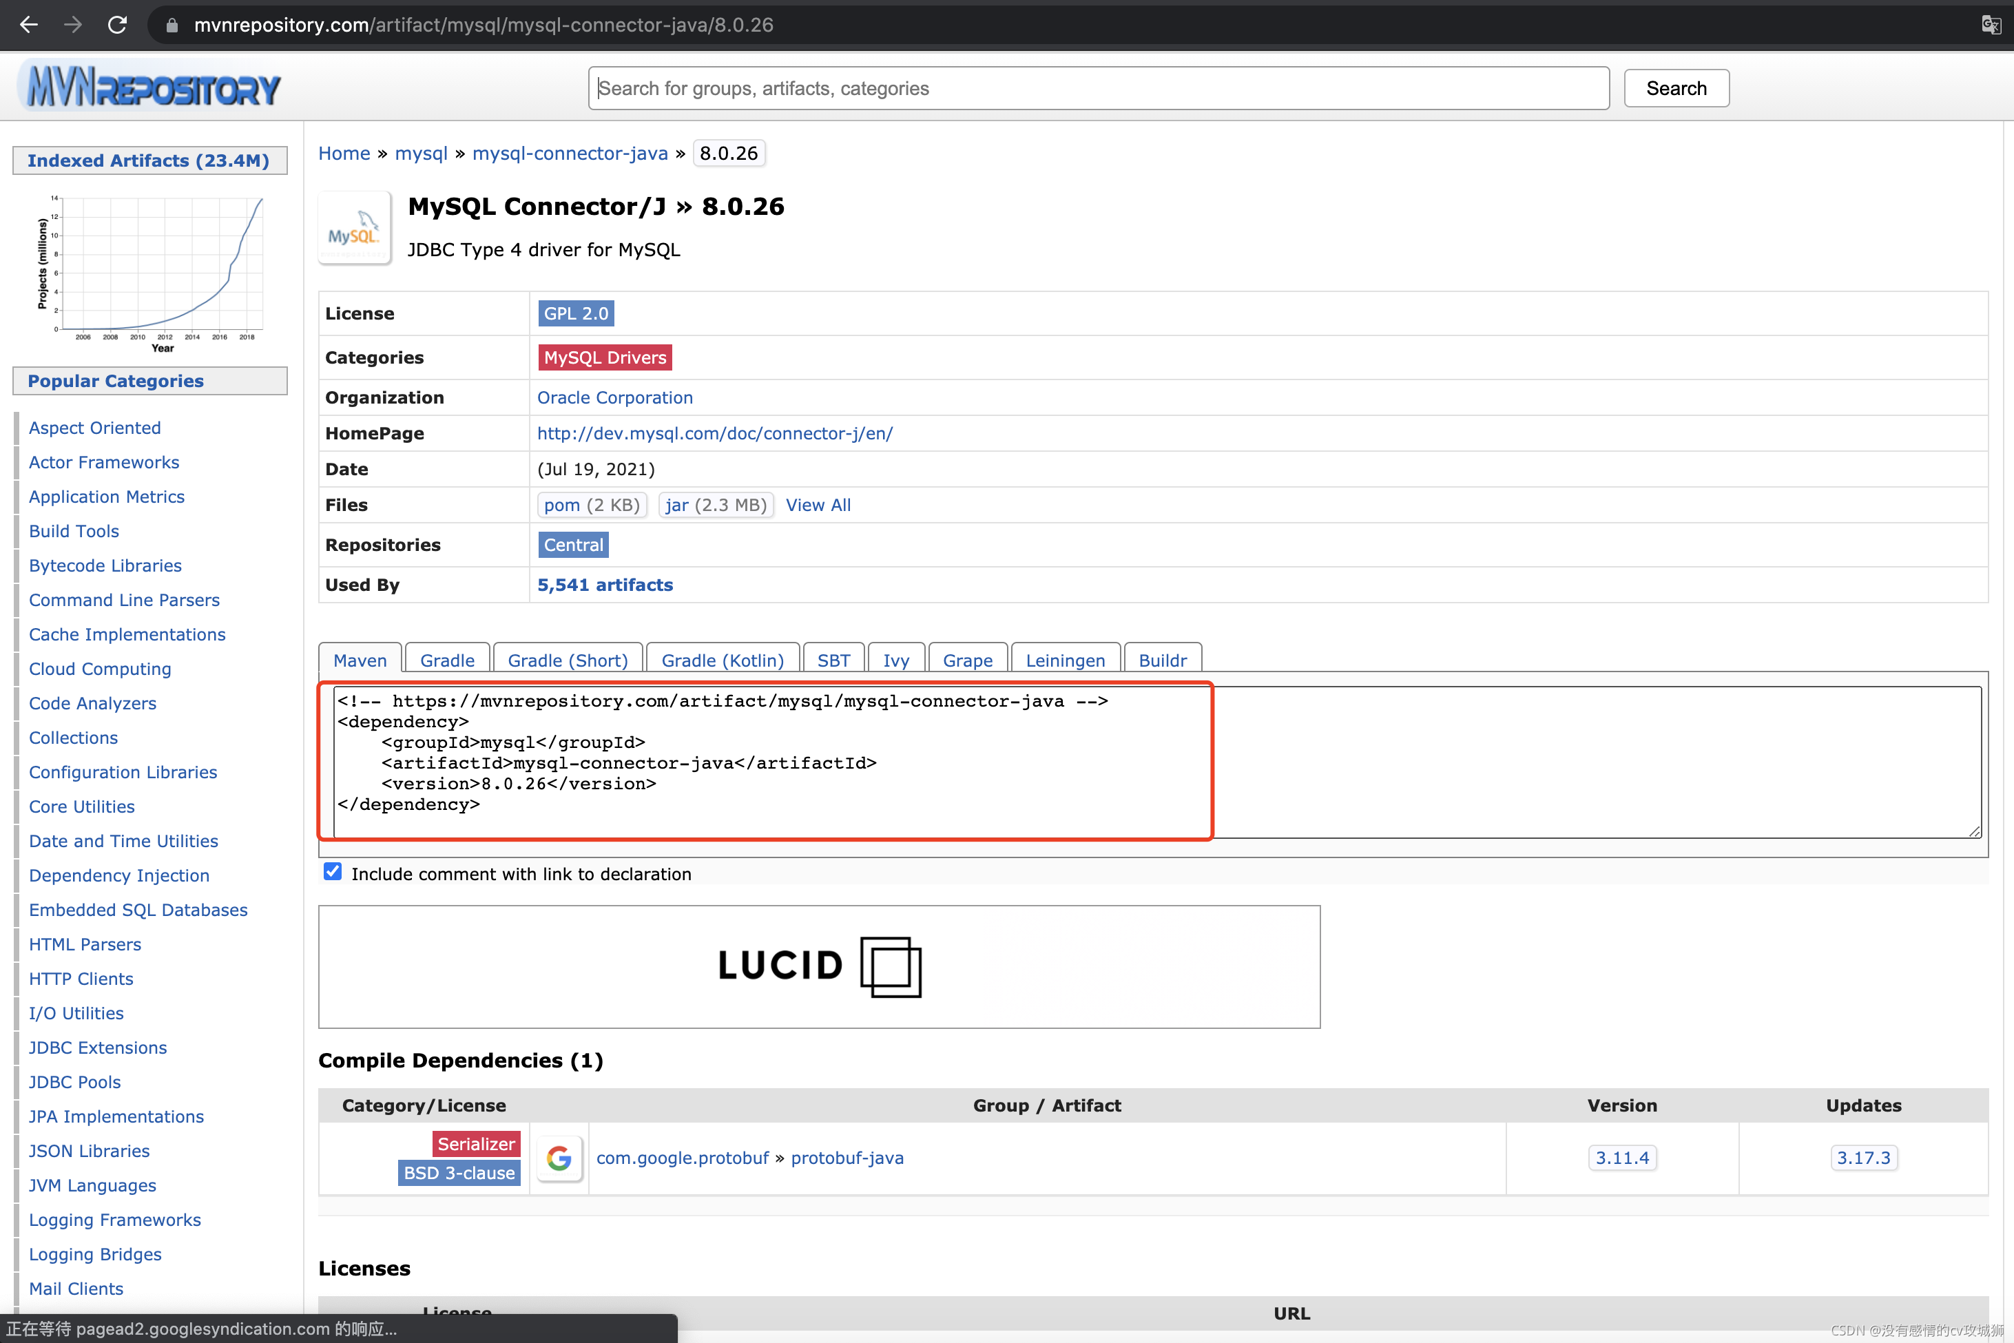Uncheck Include comment with link to declaration
Image resolution: width=2014 pixels, height=1343 pixels.
(333, 872)
